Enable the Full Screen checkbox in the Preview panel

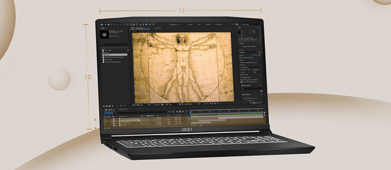point(241,74)
